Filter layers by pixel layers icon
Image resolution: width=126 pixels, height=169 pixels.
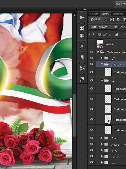click(x=112, y=19)
